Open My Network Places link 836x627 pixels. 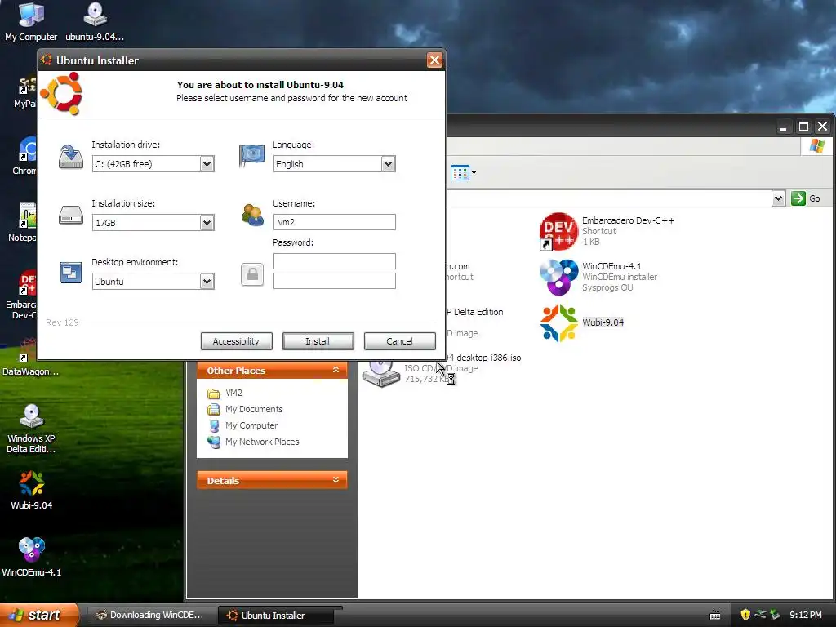pyautogui.click(x=262, y=442)
